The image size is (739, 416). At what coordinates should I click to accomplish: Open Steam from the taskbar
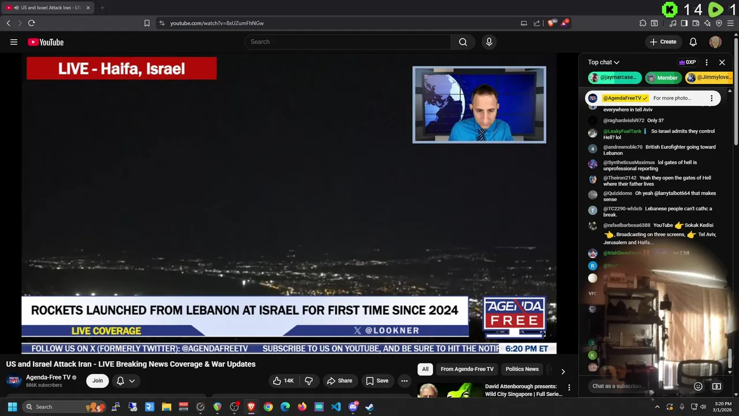[x=369, y=407]
